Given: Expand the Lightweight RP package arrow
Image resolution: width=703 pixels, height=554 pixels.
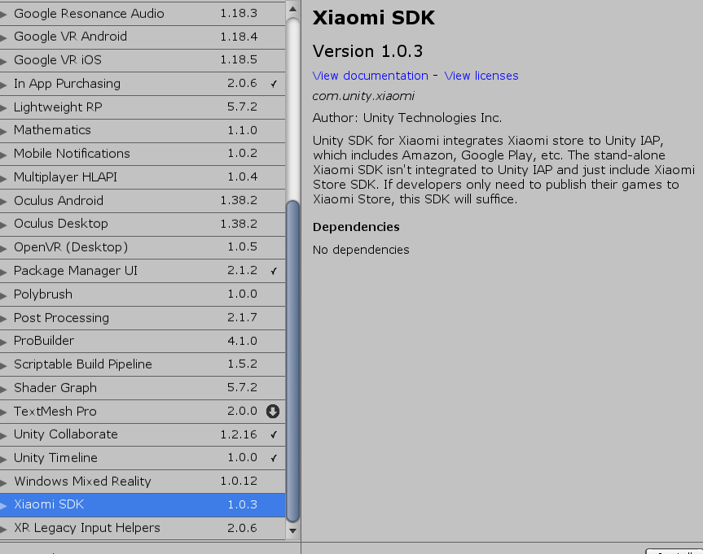Looking at the screenshot, I should point(3,108).
